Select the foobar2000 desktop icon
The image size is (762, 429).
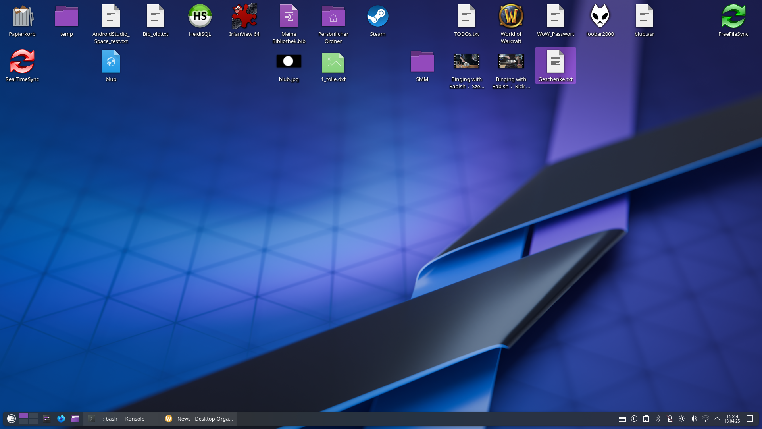(600, 17)
